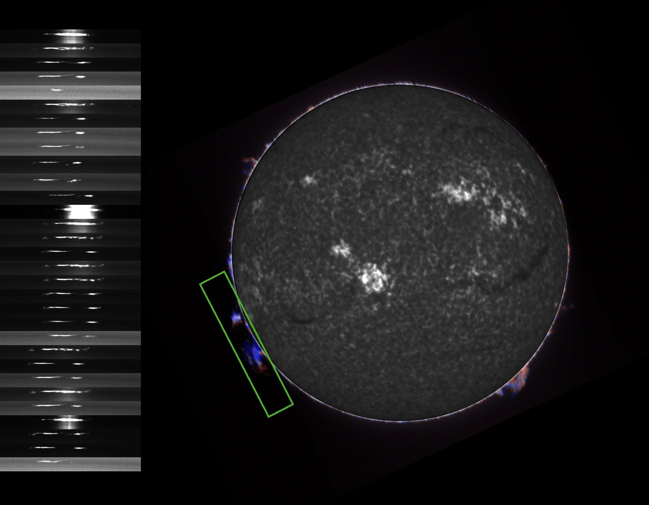Click the green rectangle's topmost corner
Viewport: 649px width, 505px height.
(224, 272)
